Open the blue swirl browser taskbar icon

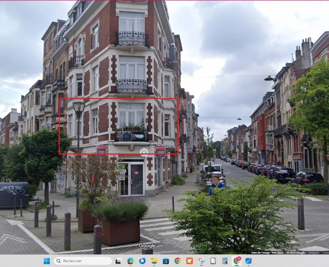tap(142, 261)
